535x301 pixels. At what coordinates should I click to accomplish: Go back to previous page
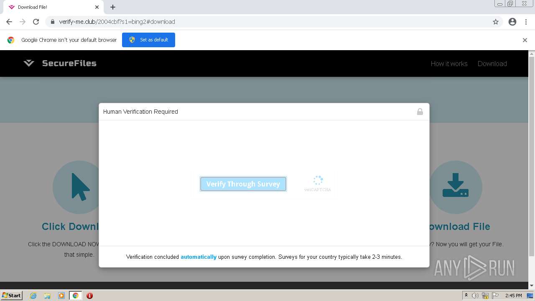pyautogui.click(x=9, y=22)
